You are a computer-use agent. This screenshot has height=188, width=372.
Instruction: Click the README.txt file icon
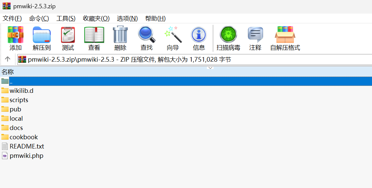point(5,146)
